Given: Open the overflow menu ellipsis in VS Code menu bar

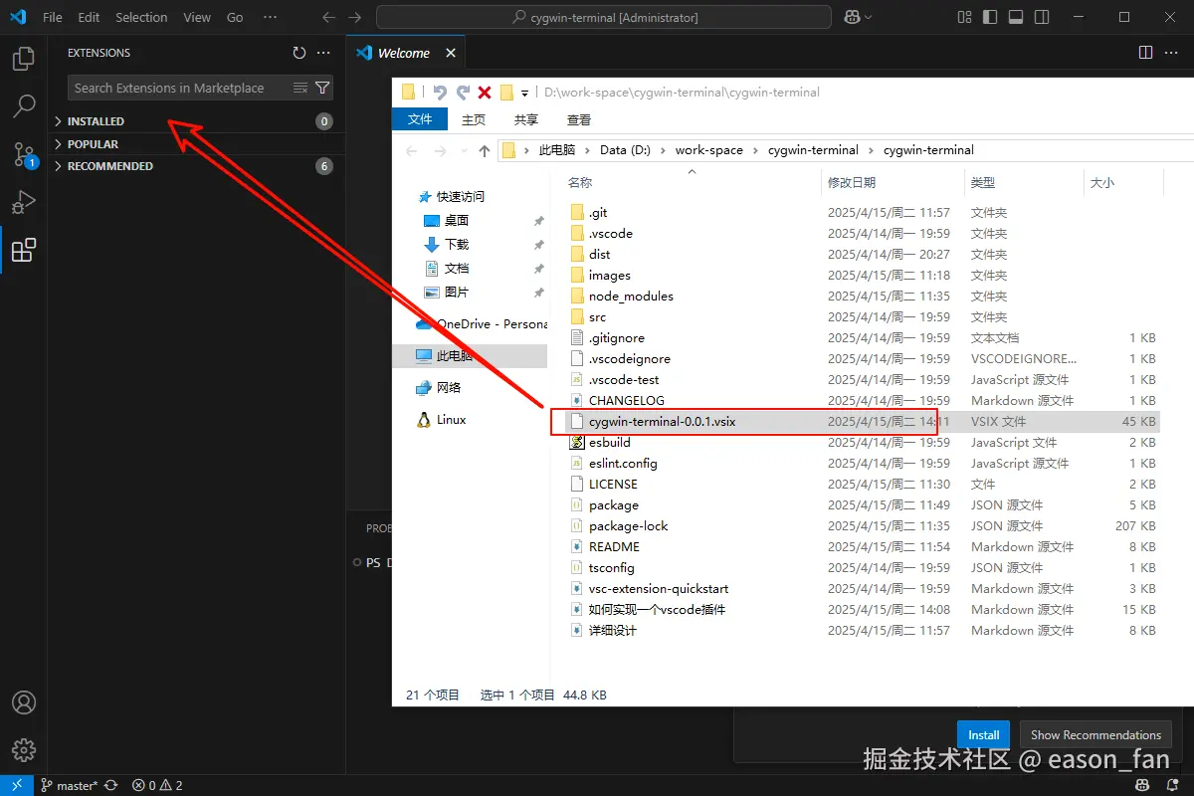Looking at the screenshot, I should coord(270,17).
